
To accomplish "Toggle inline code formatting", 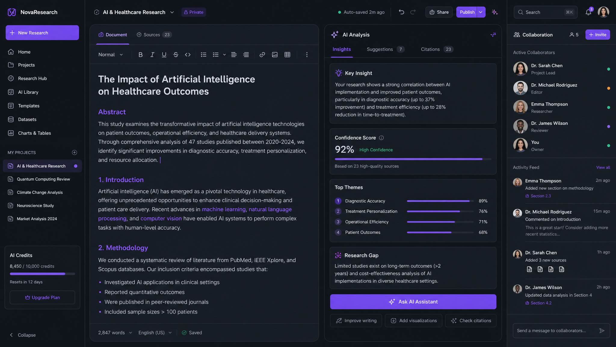I will coord(188,55).
